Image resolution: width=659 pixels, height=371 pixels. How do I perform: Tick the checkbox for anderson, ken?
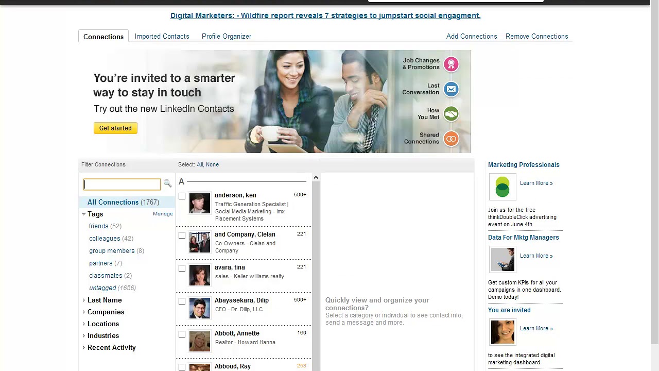(182, 196)
